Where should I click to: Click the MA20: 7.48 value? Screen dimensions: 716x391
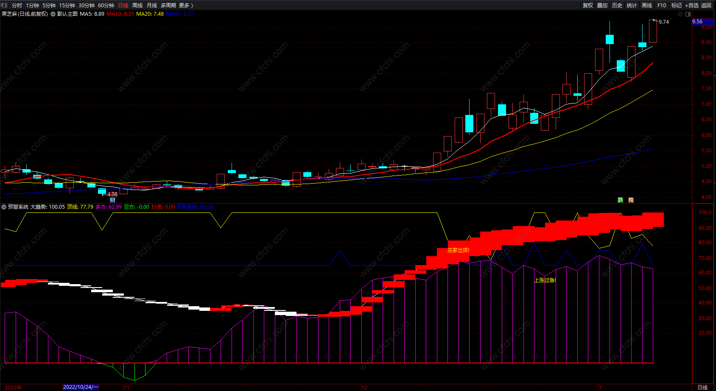[150, 14]
